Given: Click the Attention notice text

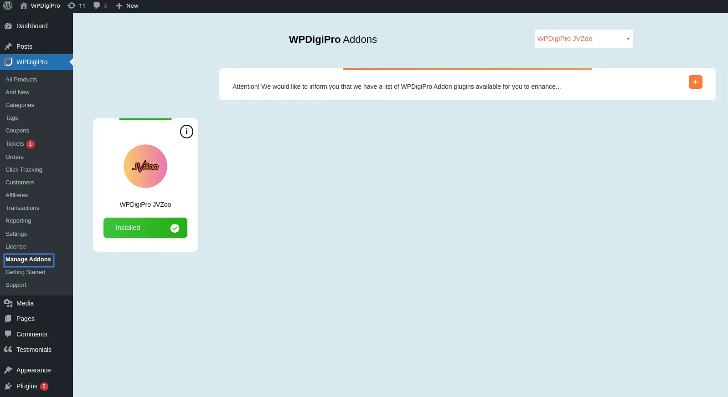Looking at the screenshot, I should click(397, 87).
